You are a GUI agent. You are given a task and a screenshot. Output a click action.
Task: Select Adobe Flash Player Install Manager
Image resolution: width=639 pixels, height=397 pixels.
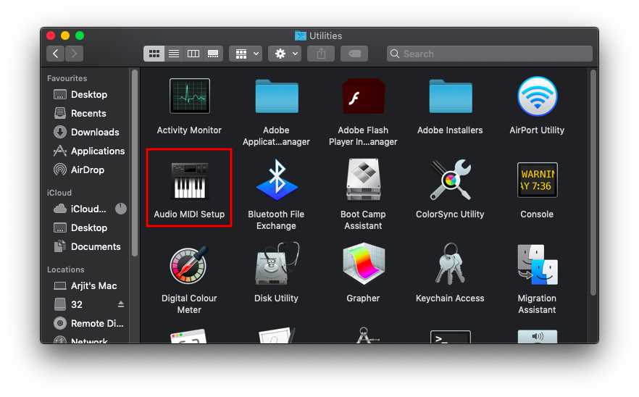click(363, 96)
